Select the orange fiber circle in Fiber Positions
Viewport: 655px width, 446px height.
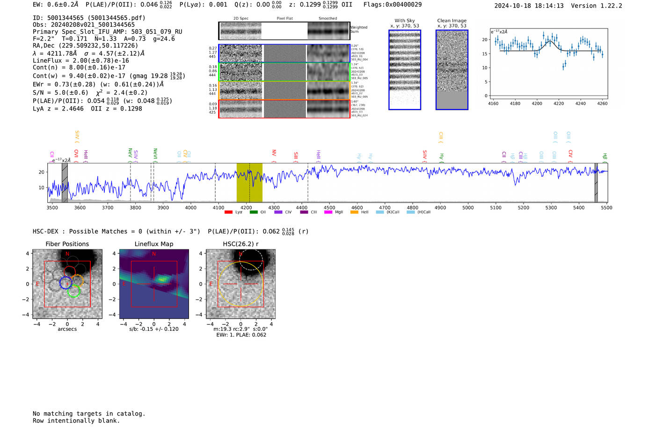pos(77,281)
